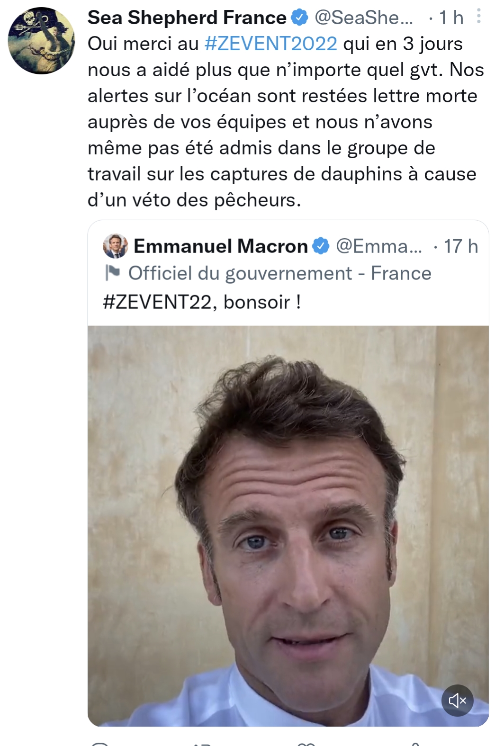This screenshot has width=504, height=746.
Task: Click the "Officiel du gouvernement - France" label
Action: click(279, 273)
